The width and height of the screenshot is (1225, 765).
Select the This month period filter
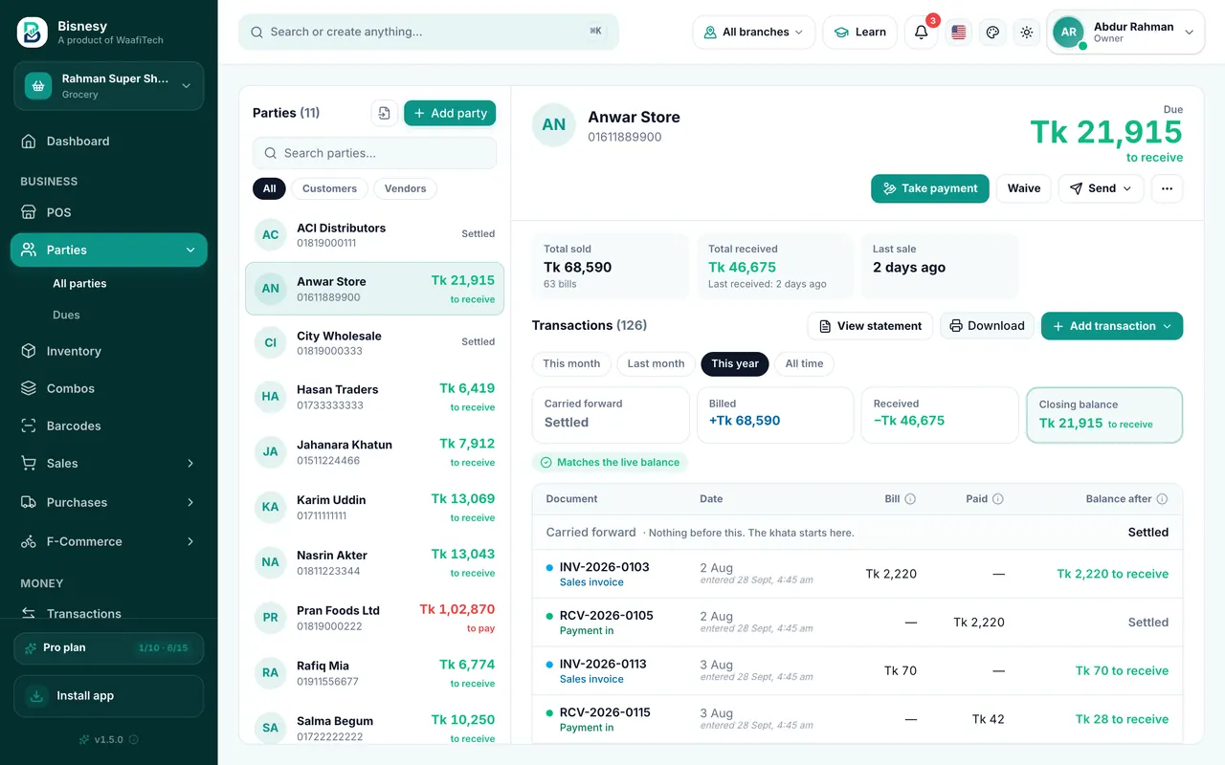pos(571,363)
